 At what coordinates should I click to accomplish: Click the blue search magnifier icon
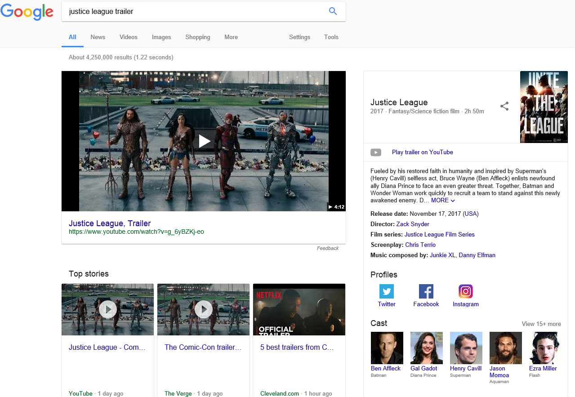coord(333,11)
